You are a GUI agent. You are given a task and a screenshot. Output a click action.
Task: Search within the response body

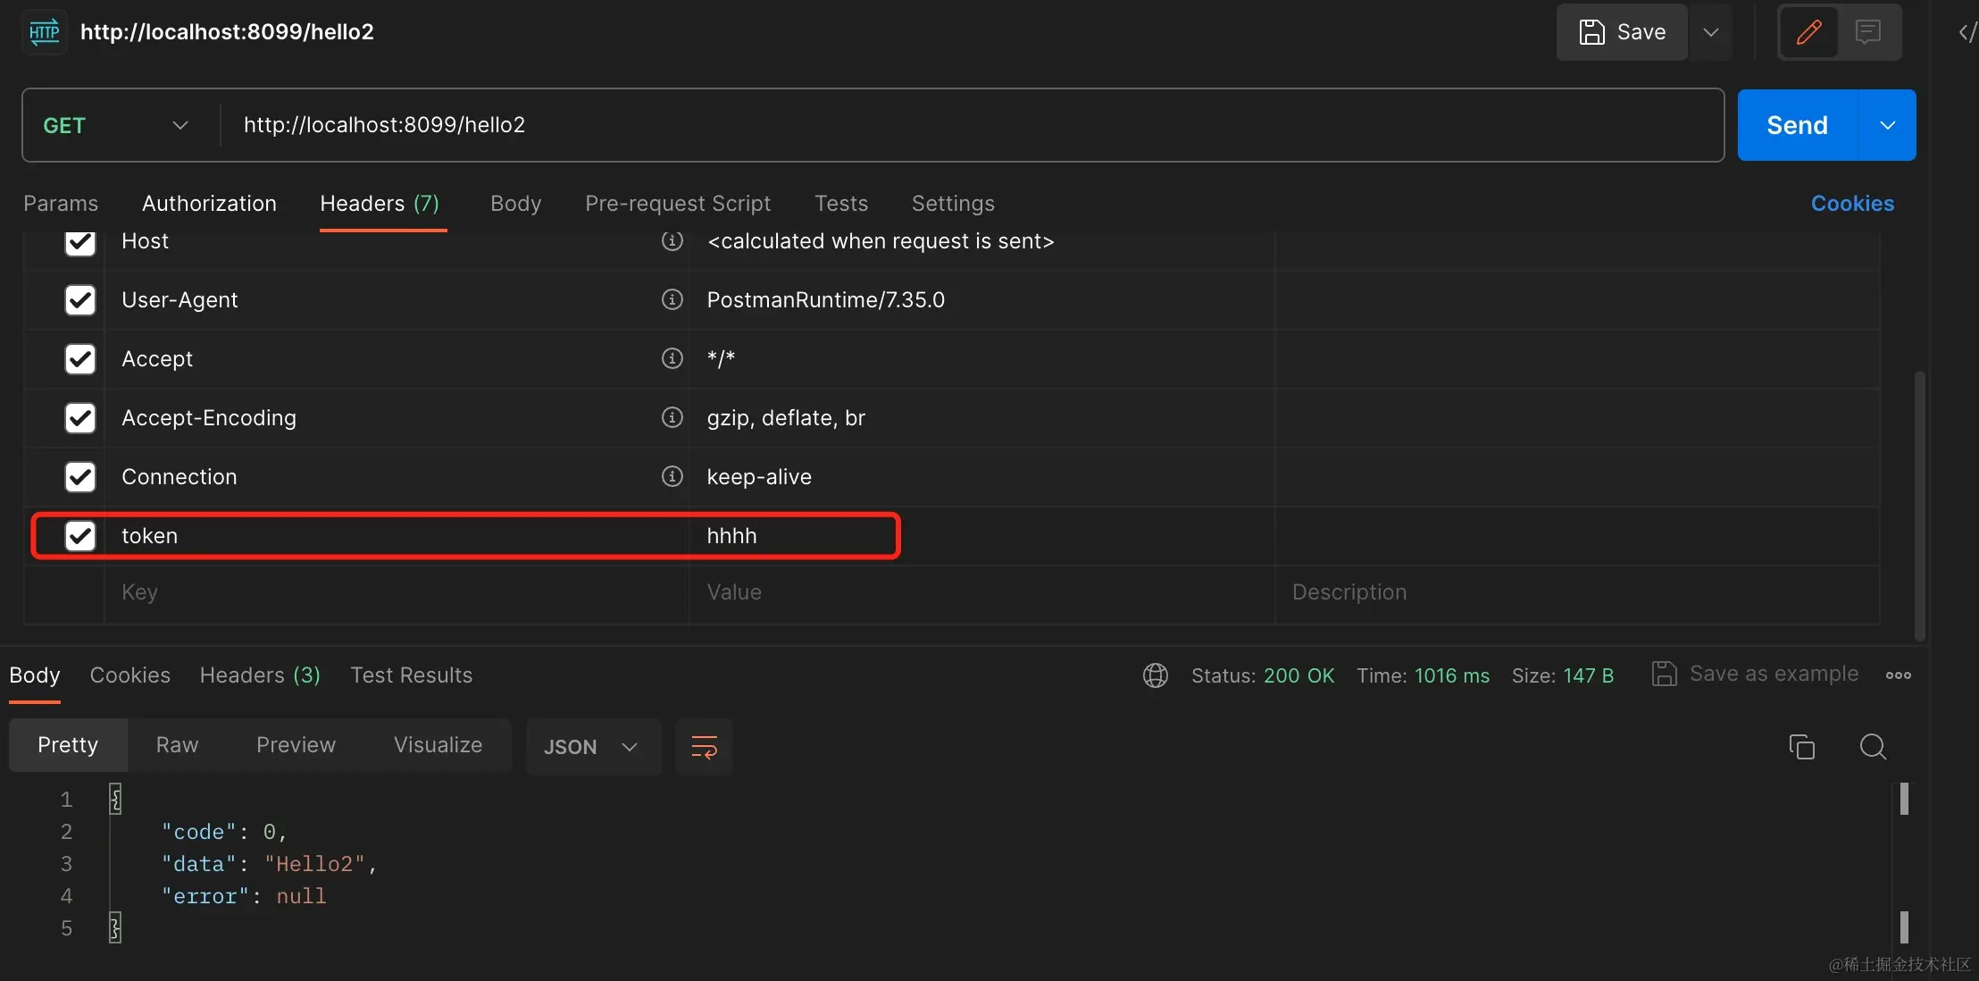(1873, 747)
